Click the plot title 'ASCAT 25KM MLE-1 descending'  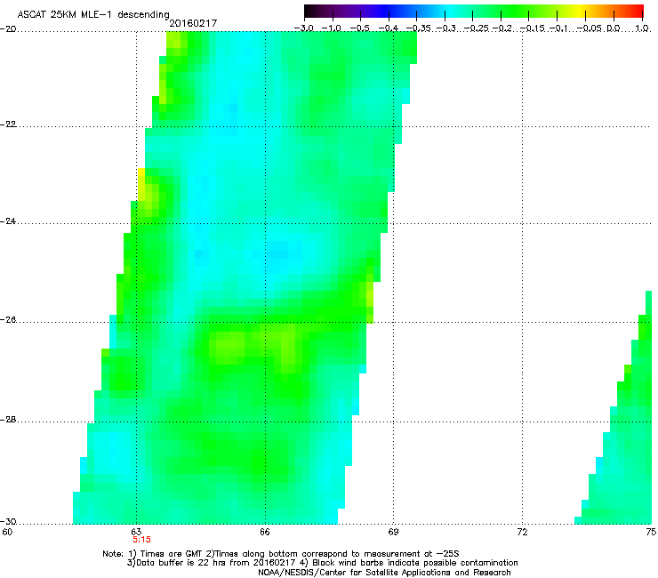click(93, 14)
